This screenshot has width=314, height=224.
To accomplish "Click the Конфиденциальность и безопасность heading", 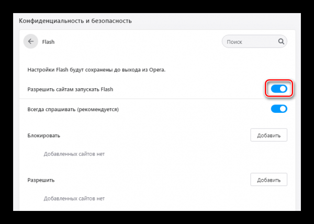I will coord(75,21).
